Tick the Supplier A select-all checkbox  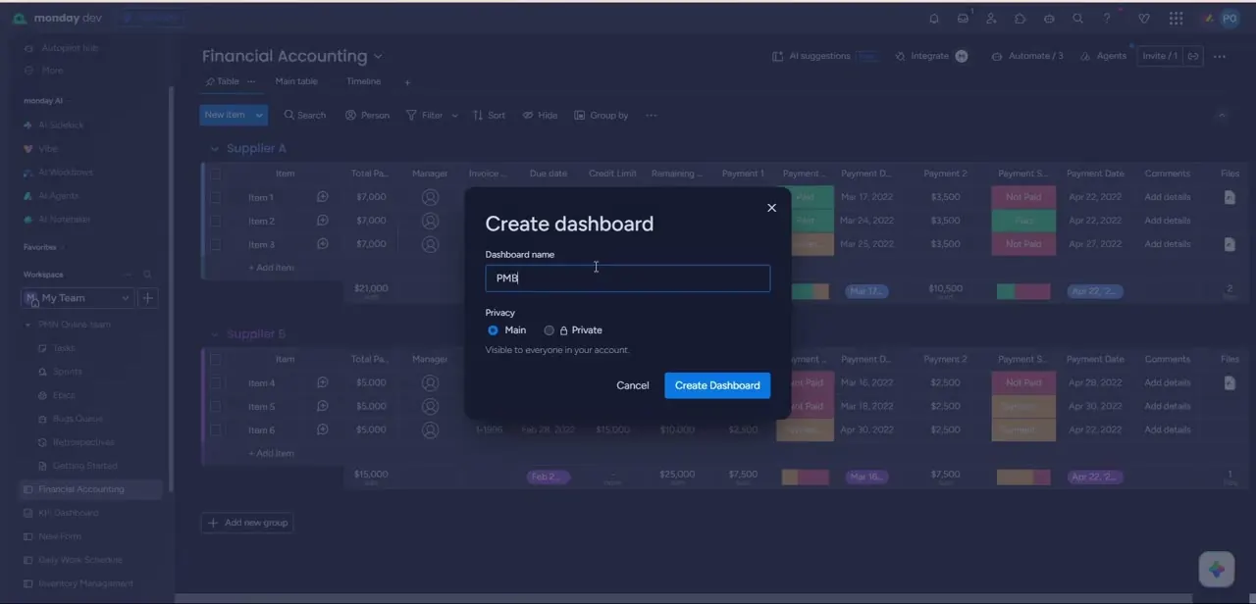[216, 174]
